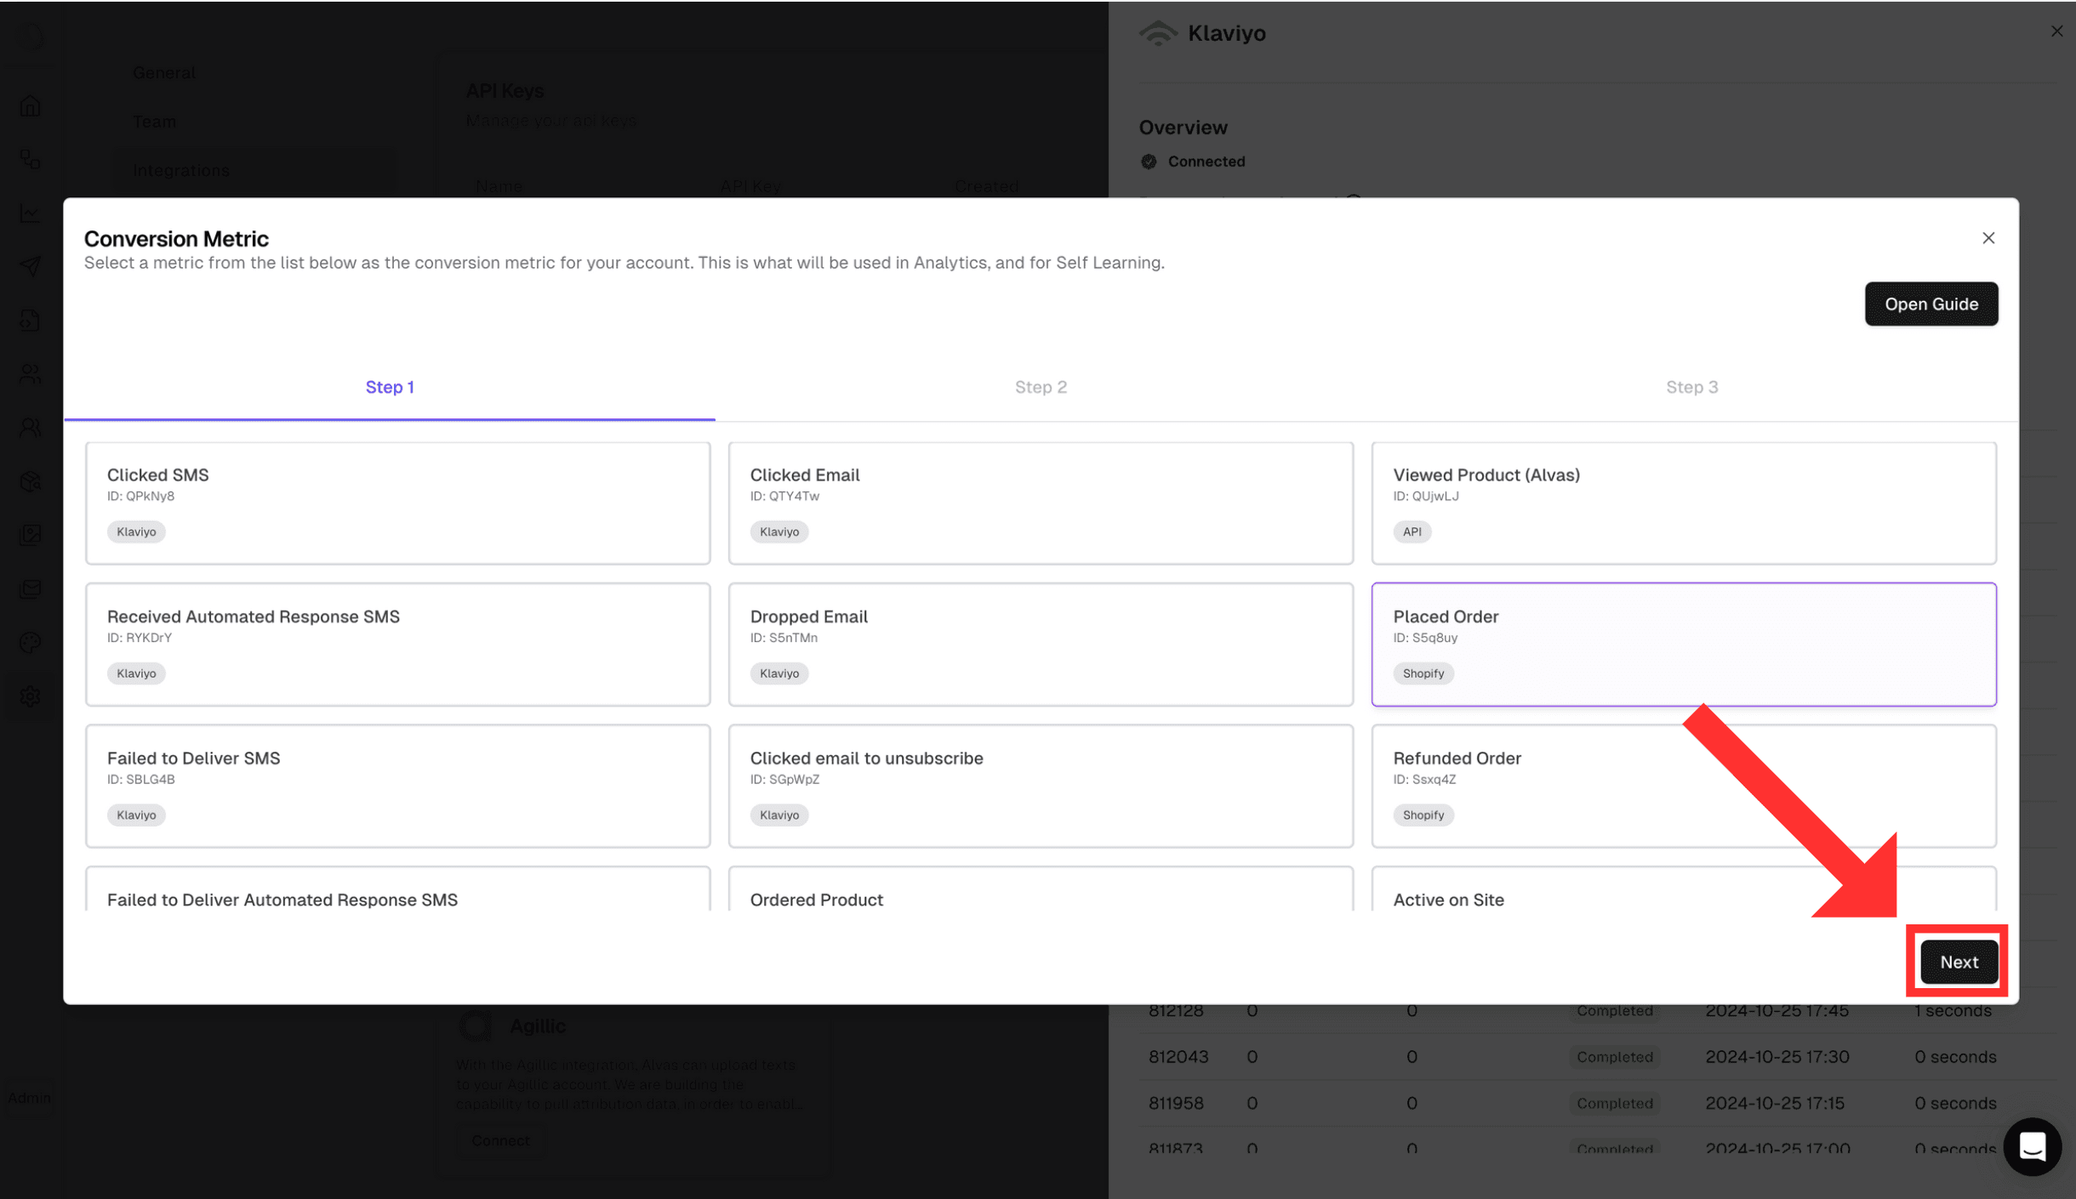This screenshot has width=2076, height=1199.
Task: Select the Viewed Product (Alvas) metric card
Action: [x=1683, y=503]
